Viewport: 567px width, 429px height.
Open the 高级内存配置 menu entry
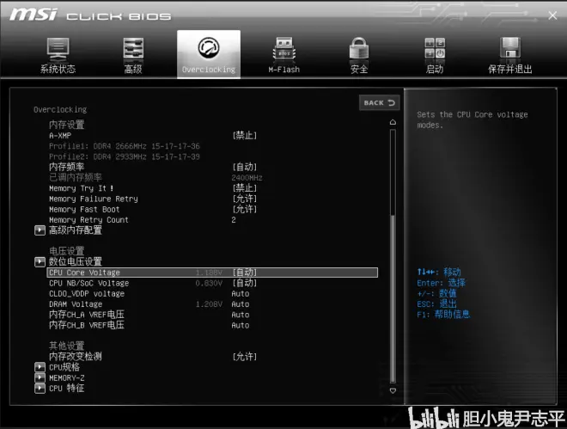pos(76,230)
